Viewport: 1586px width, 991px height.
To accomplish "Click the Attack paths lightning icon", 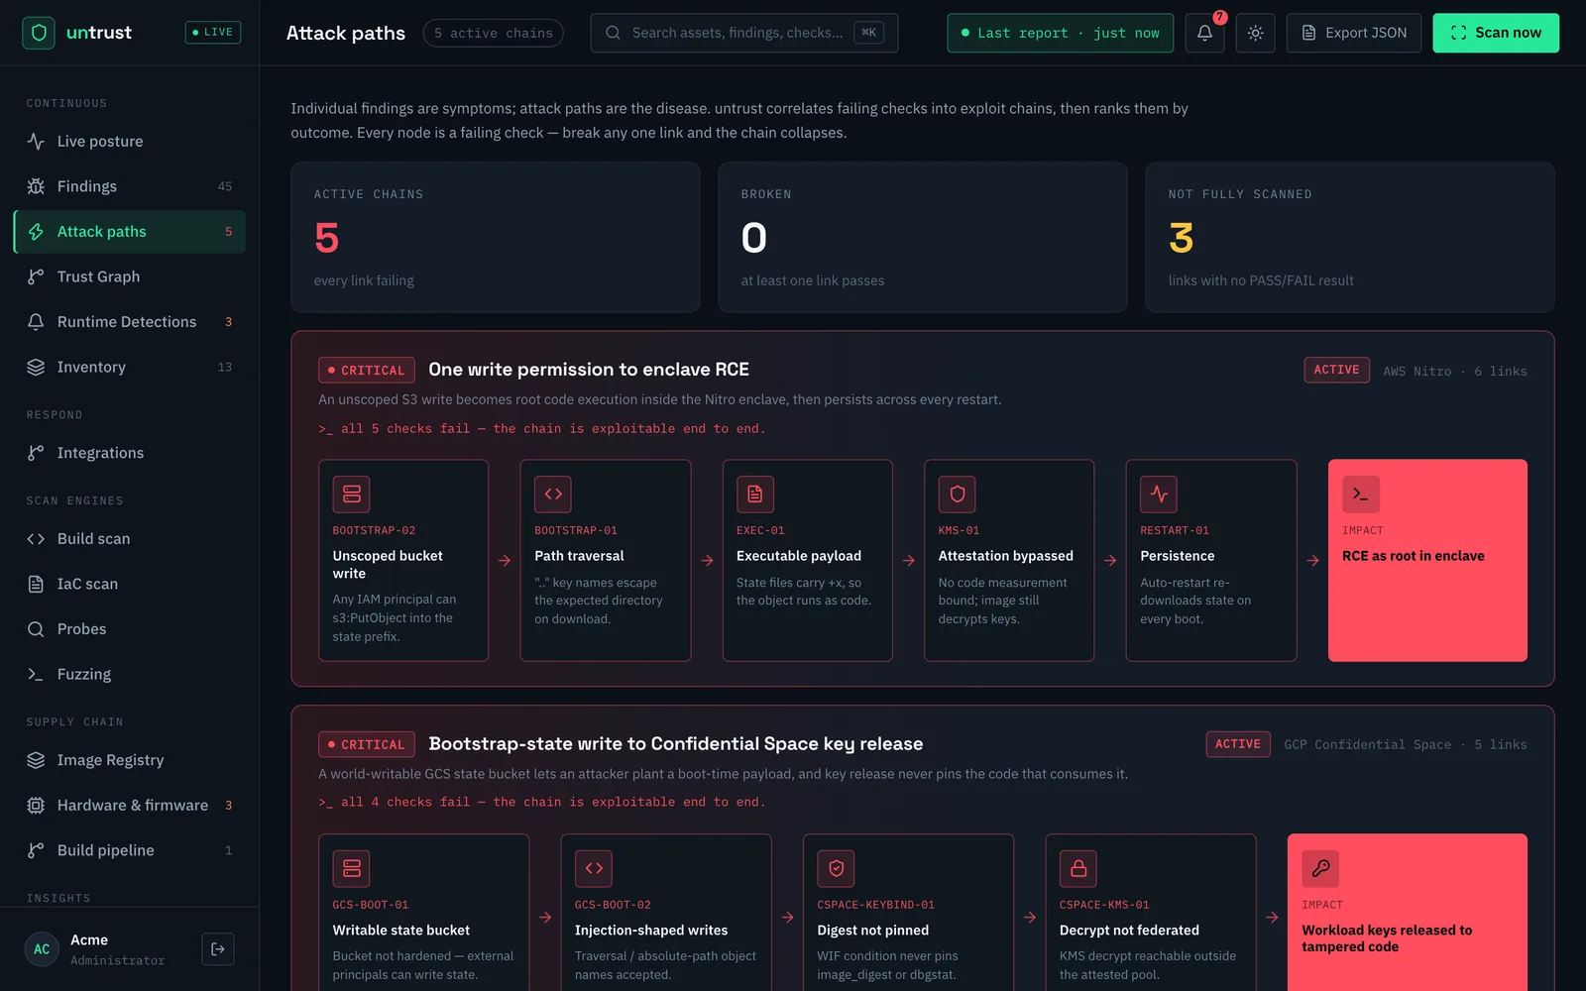I will pos(36,232).
